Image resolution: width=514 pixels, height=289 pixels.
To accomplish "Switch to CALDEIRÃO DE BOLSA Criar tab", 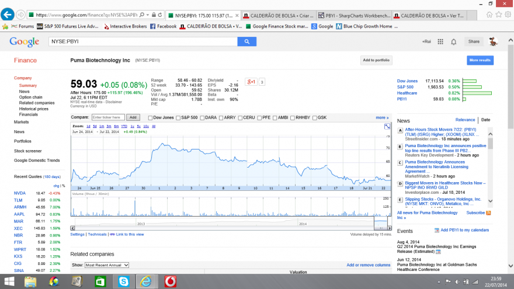I will pyautogui.click(x=278, y=15).
